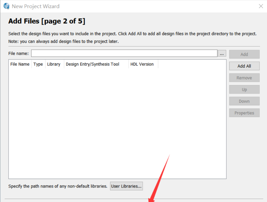Click the Add button

click(244, 54)
